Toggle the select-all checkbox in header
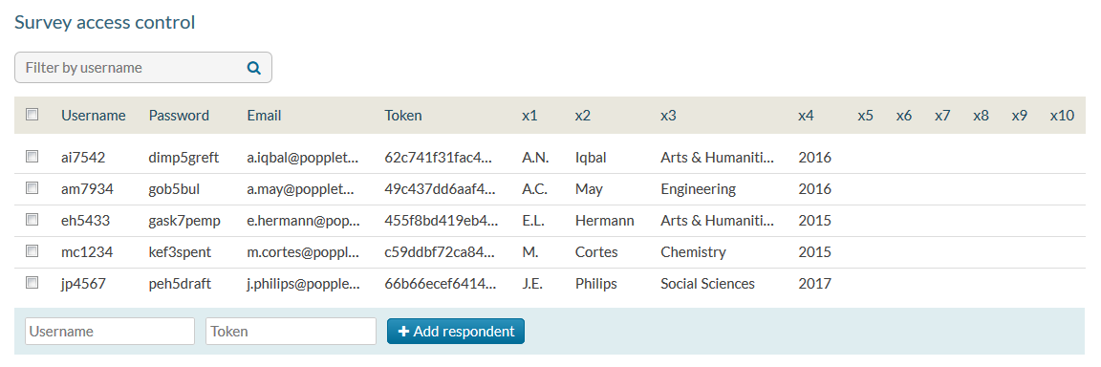The image size is (1101, 367). tap(32, 115)
